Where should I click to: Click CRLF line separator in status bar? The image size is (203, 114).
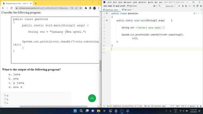(x=178, y=106)
